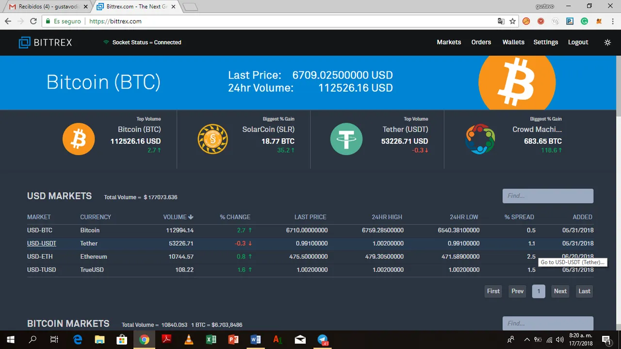This screenshot has height=349, width=621.
Task: Open the Windows notification center icon
Action: (x=606, y=339)
